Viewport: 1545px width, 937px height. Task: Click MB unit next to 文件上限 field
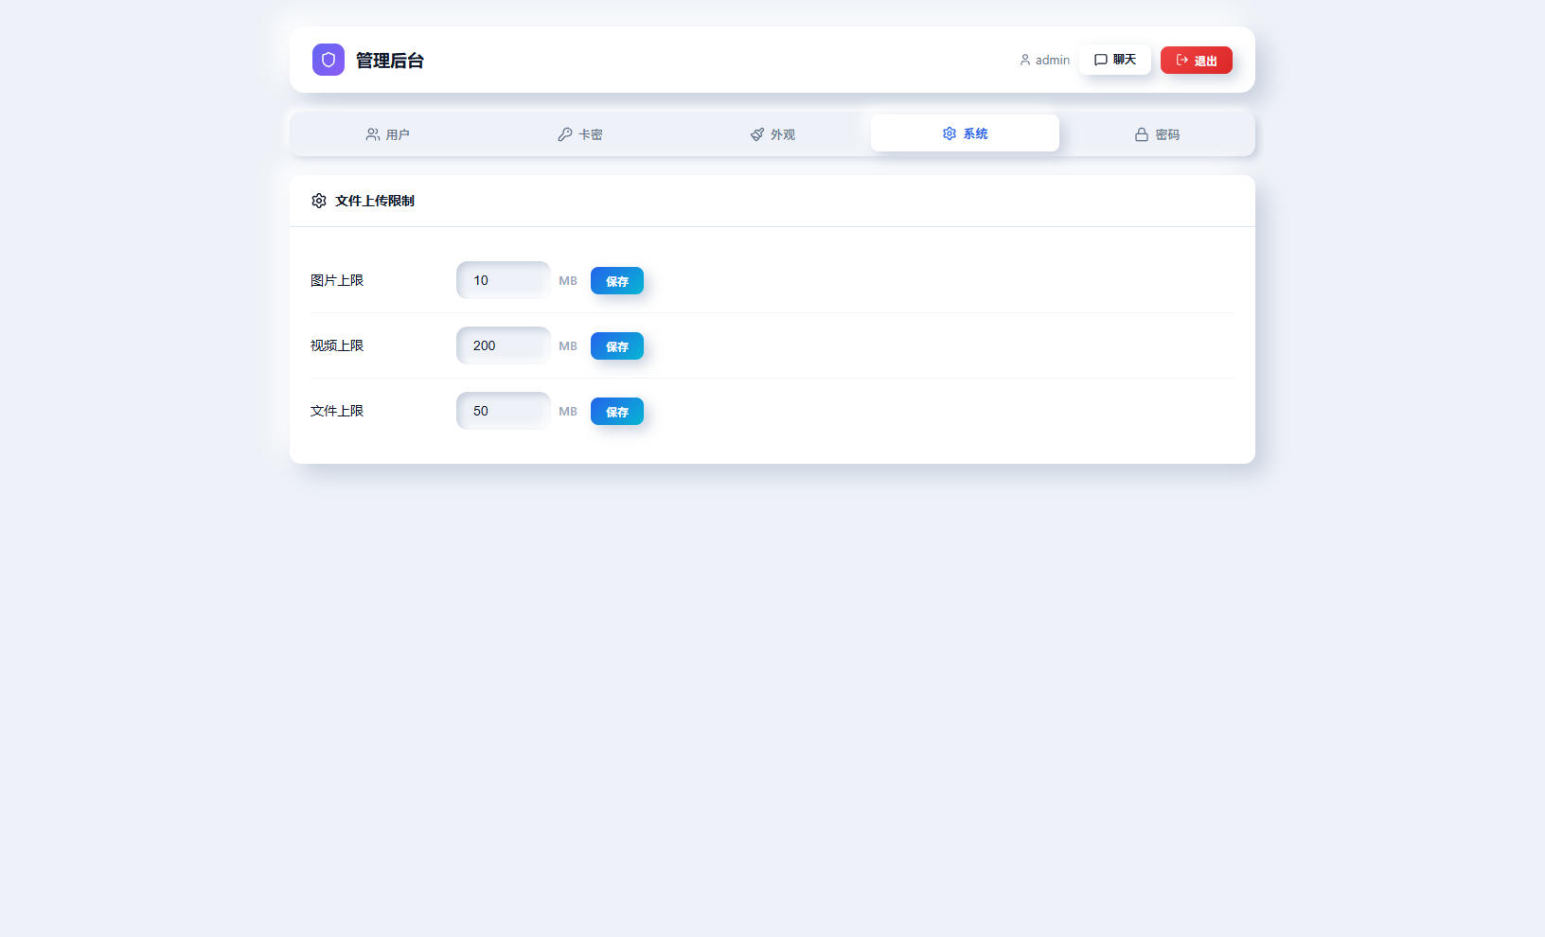(x=568, y=412)
